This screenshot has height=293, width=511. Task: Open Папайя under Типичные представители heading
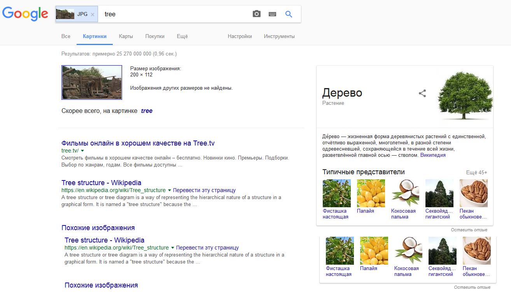pyautogui.click(x=371, y=196)
